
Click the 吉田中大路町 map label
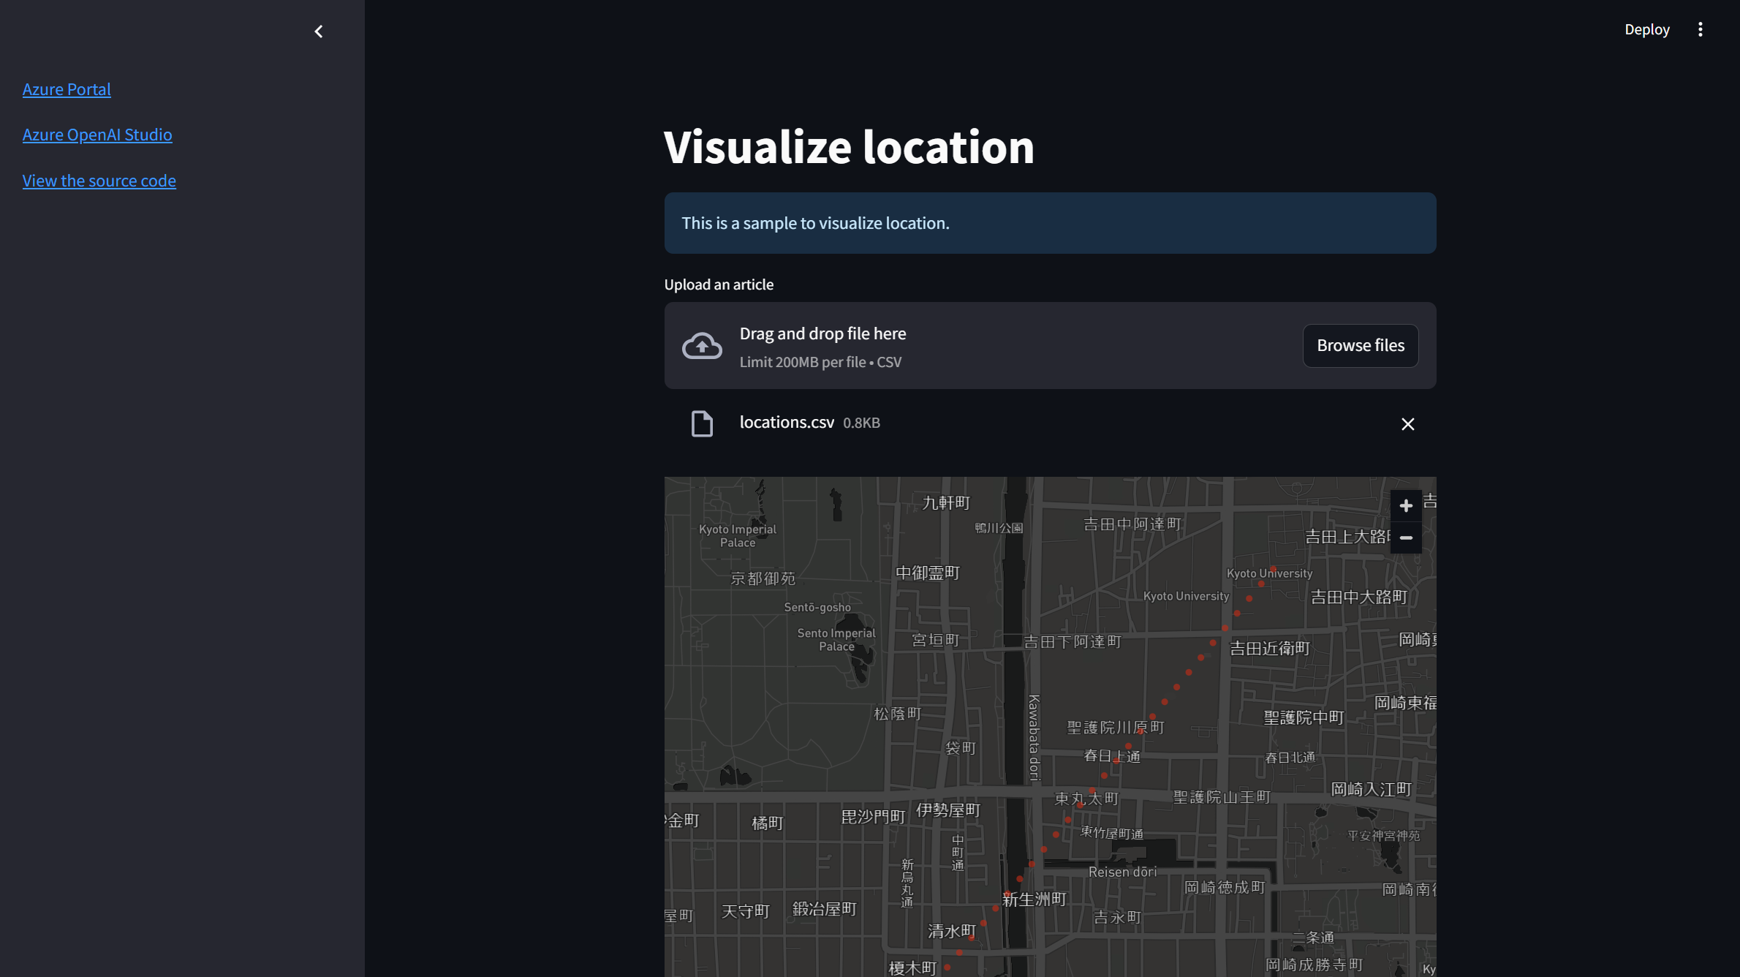1359,597
